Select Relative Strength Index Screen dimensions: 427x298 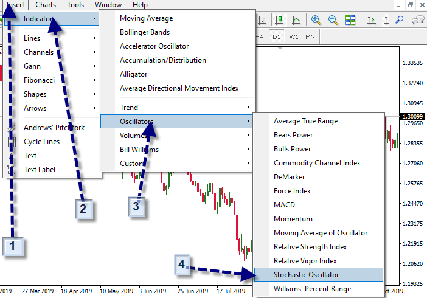coord(318,247)
